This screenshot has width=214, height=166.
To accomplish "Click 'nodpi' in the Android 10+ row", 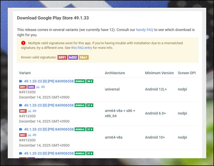I will 182,137.
